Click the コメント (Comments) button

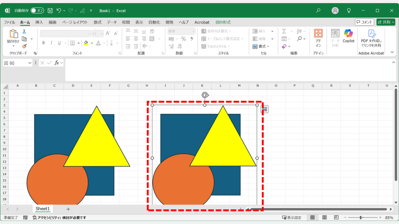(x=364, y=22)
